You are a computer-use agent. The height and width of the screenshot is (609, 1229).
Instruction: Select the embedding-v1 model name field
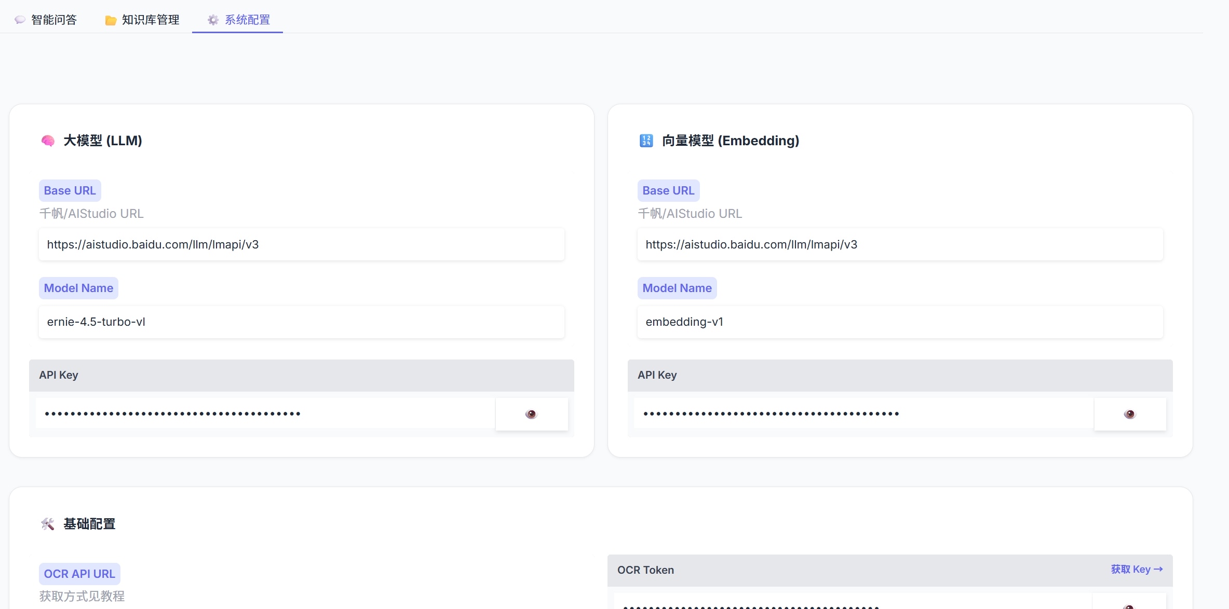click(x=899, y=322)
